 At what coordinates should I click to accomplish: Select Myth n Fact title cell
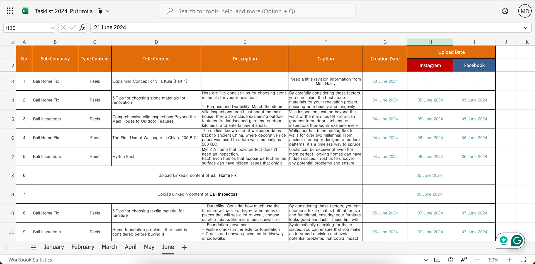[156, 157]
